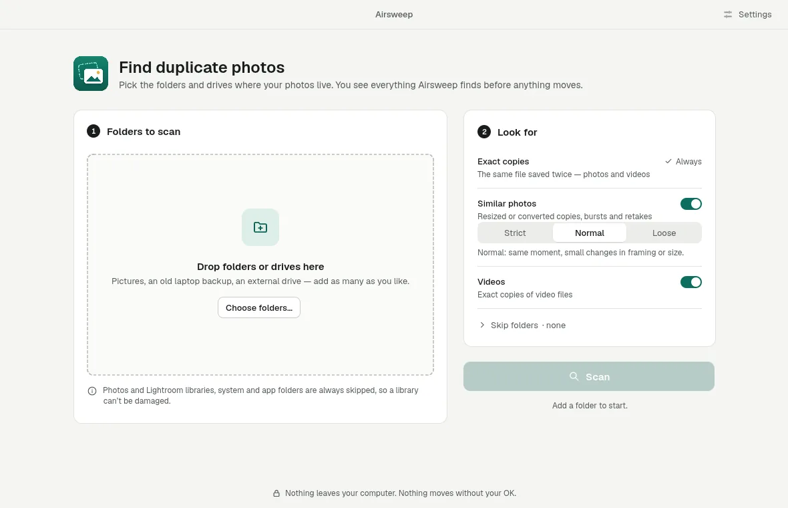This screenshot has height=508, width=788.
Task: Click the info icon beside the libraries note
Action: coord(92,391)
